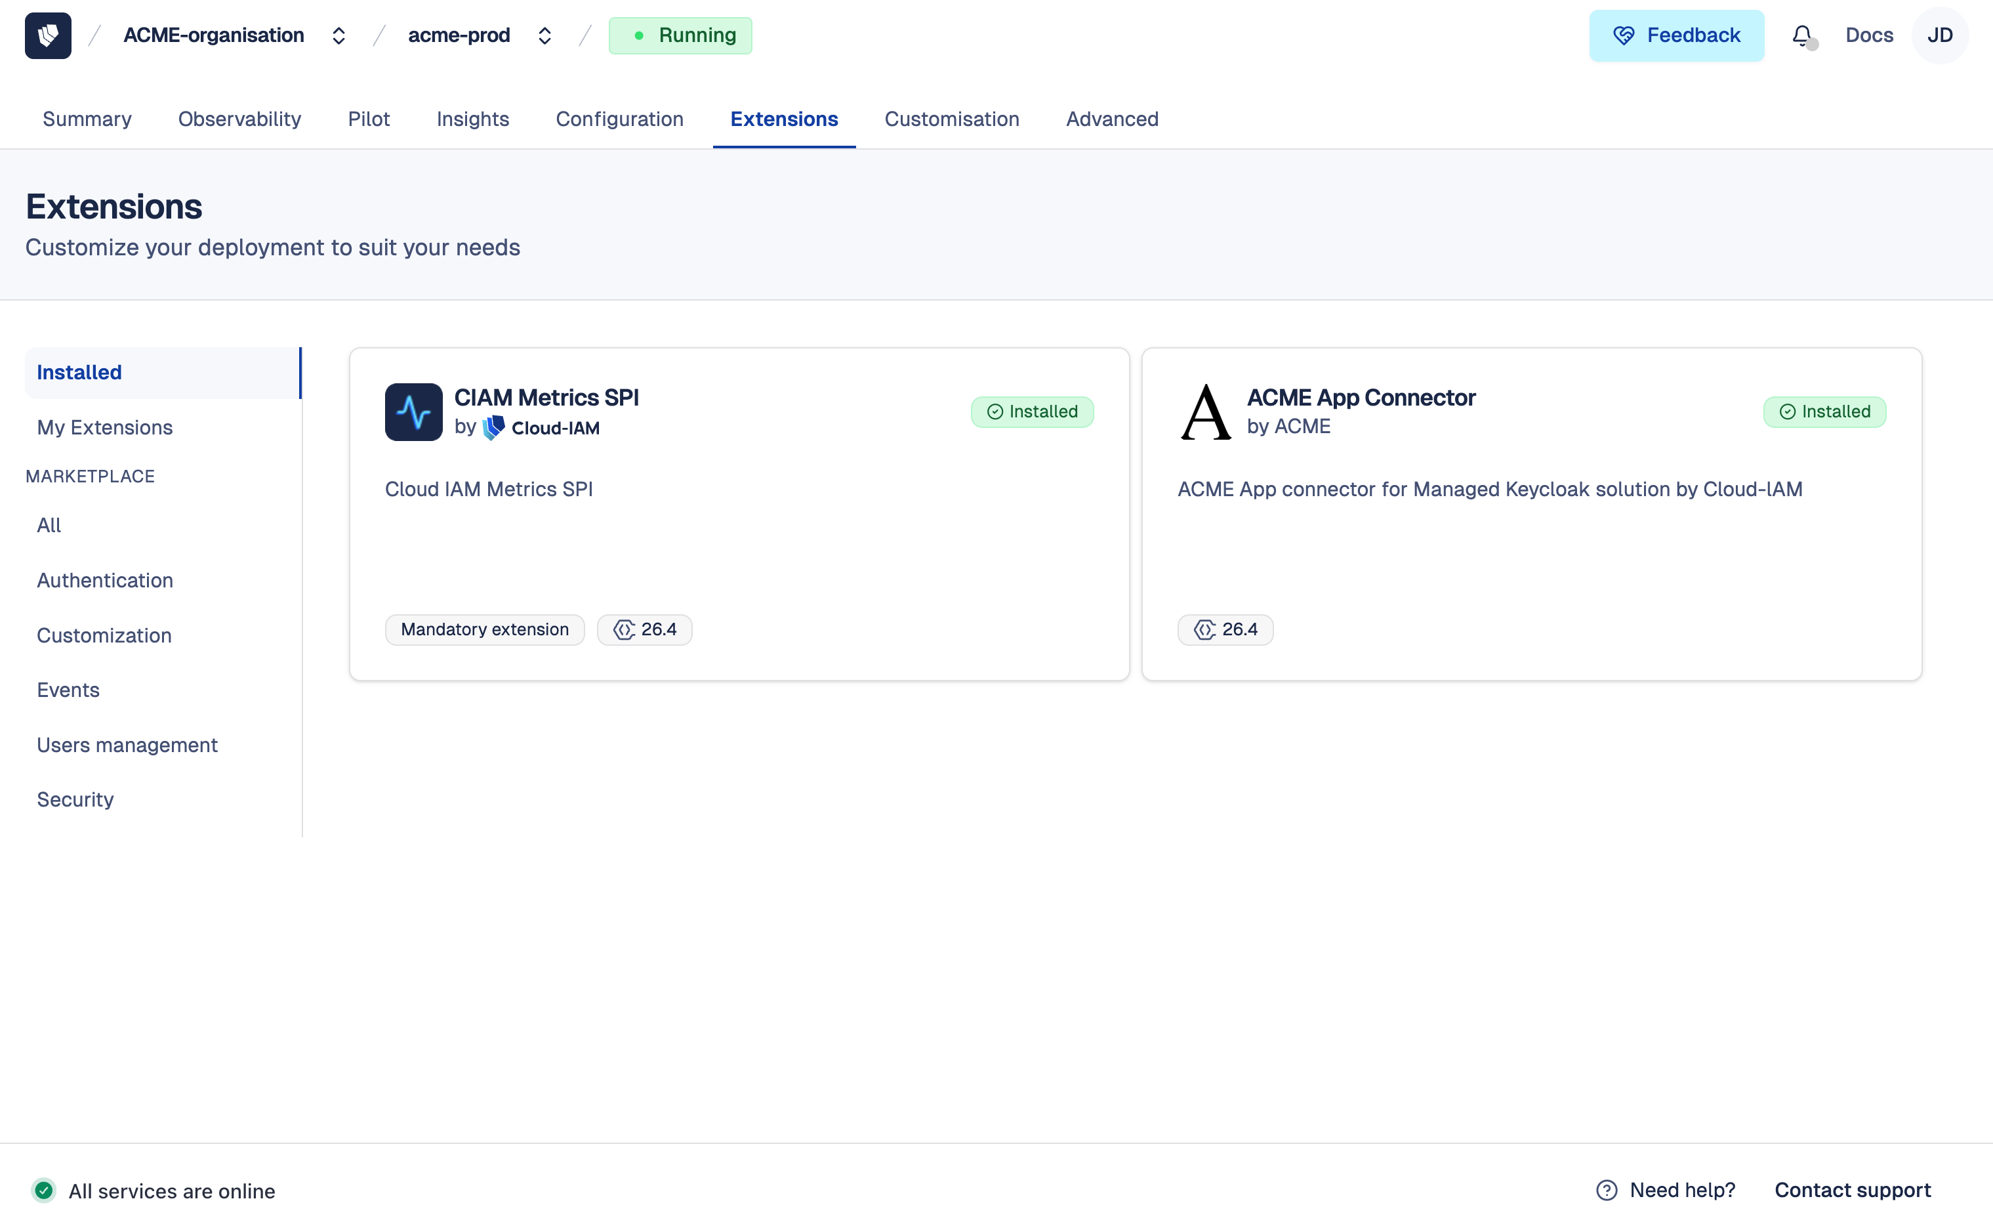Open notifications via the bell icon

pos(1801,35)
